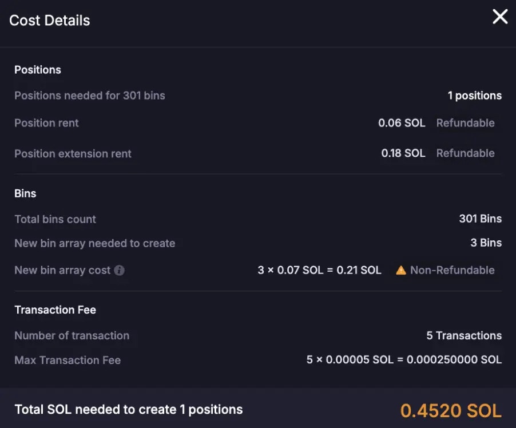Click the 301 Bins total count value
This screenshot has width=516, height=428.
click(480, 219)
